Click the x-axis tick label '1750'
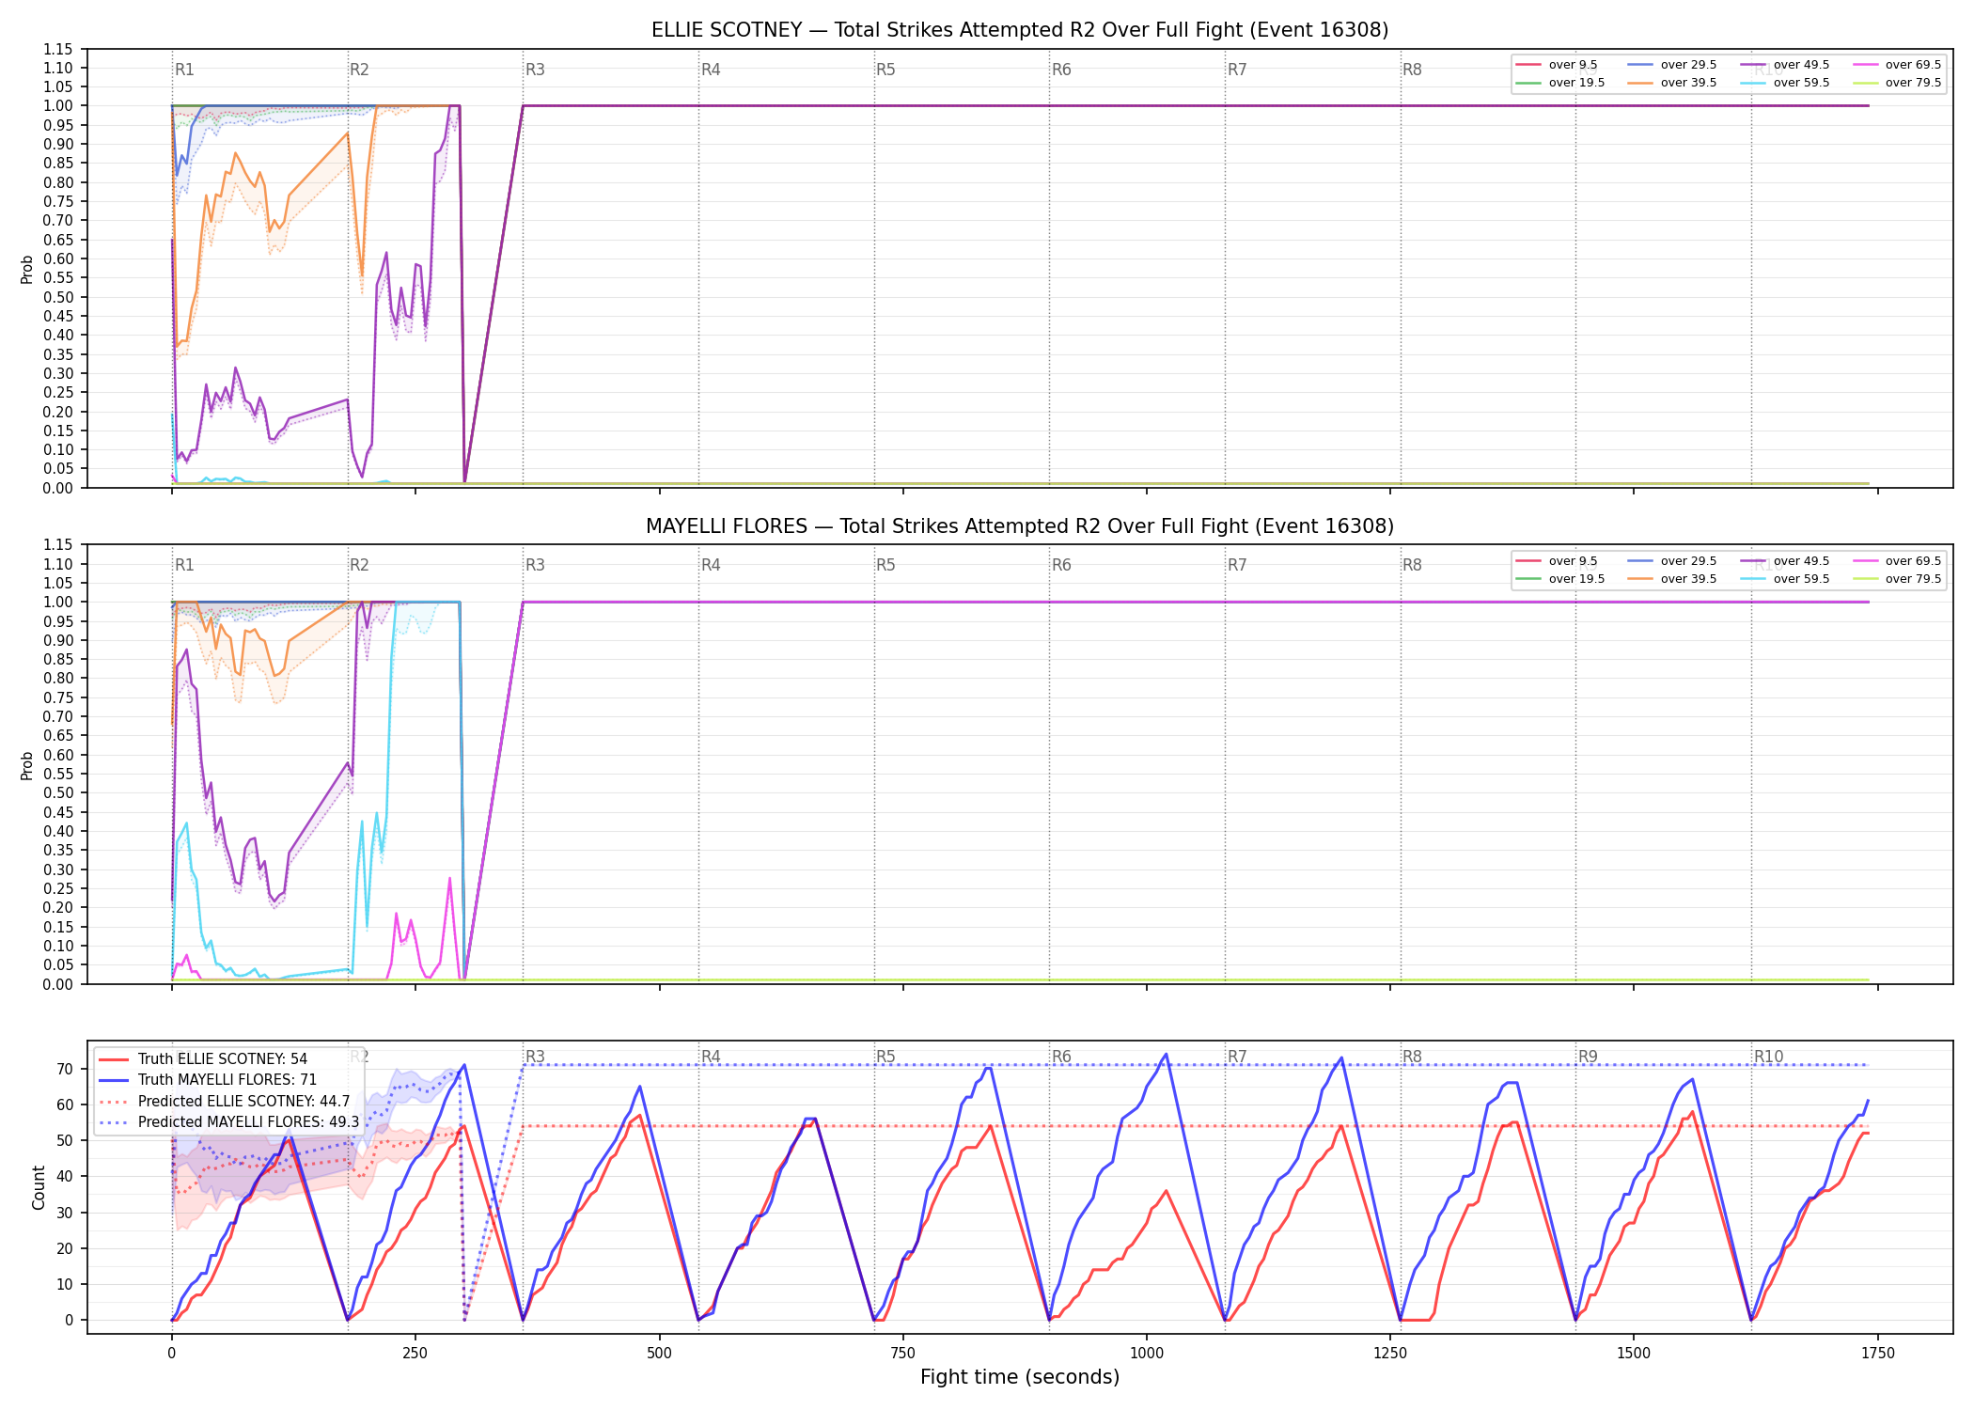The width and height of the screenshot is (1974, 1410). tap(1878, 1354)
